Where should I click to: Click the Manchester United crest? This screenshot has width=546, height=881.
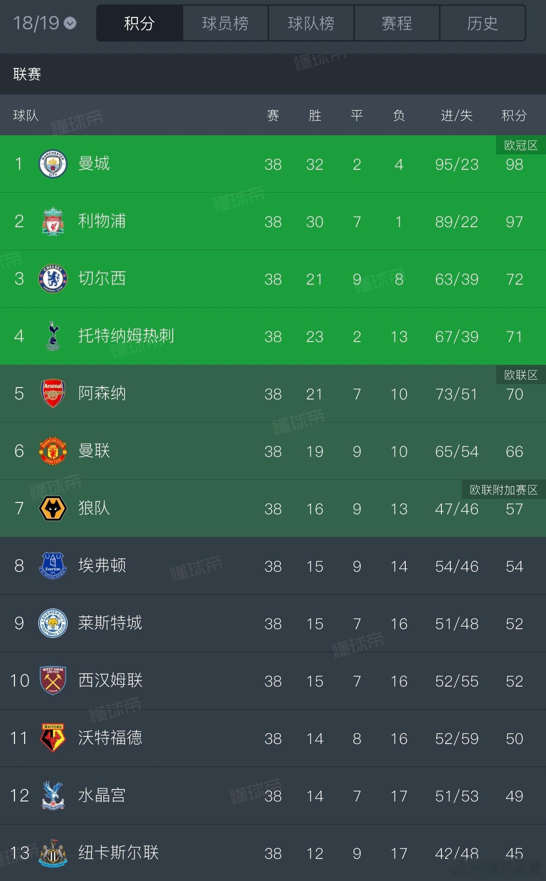pyautogui.click(x=53, y=451)
